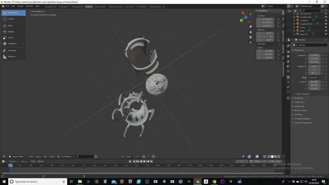
Task: Open the Item sidebar tab
Action: tap(283, 12)
